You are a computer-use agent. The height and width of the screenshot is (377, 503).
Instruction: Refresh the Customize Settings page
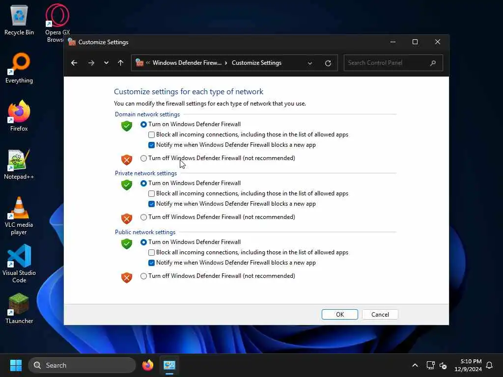328,63
